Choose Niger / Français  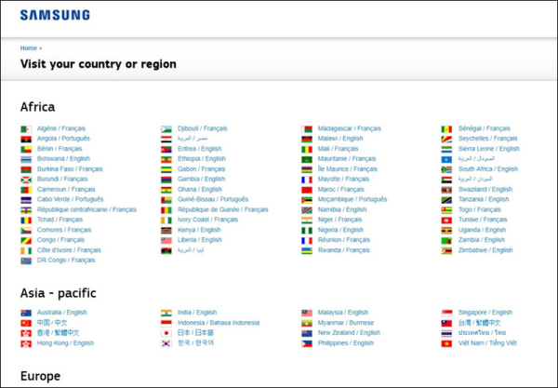[x=339, y=220]
